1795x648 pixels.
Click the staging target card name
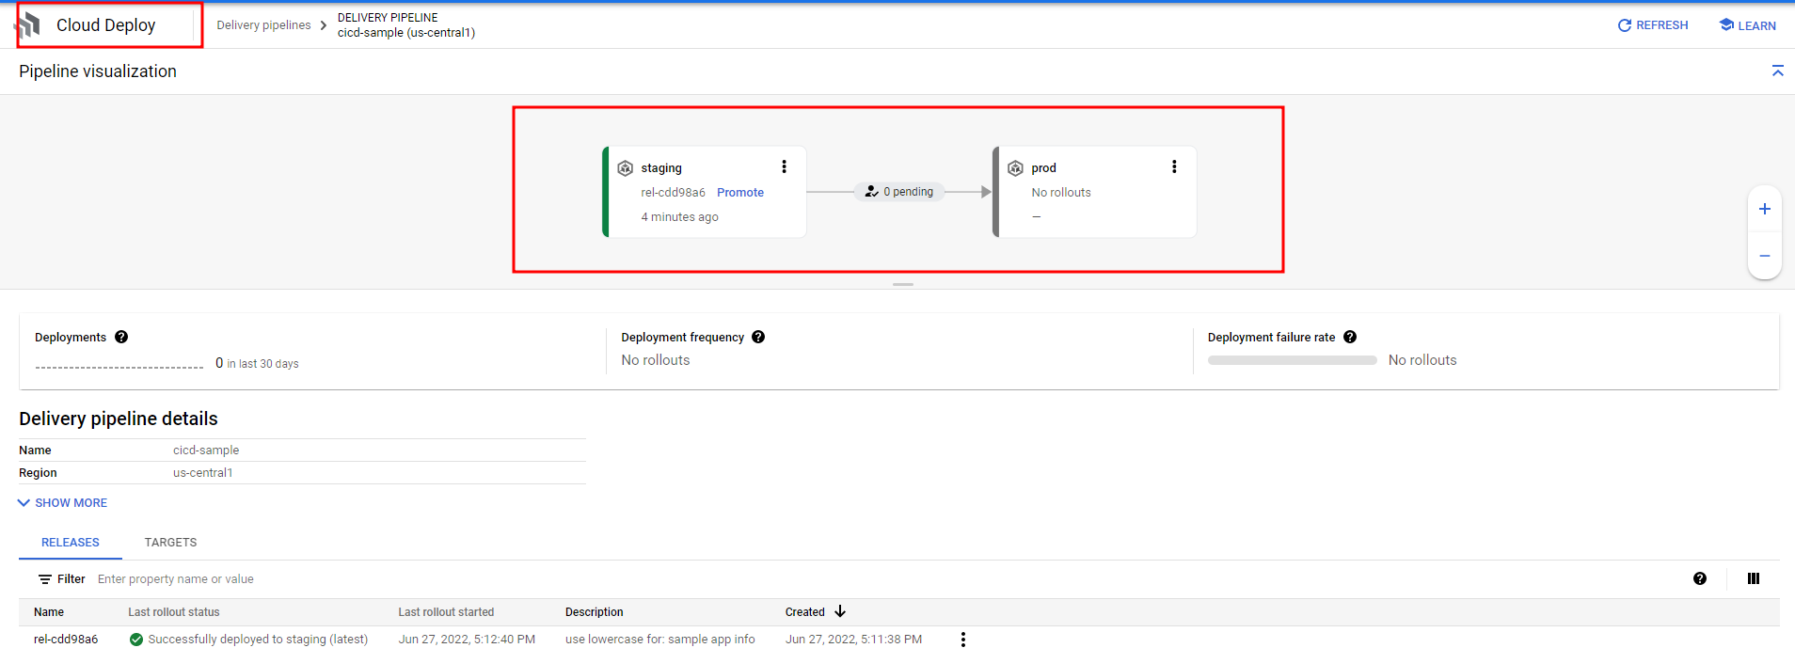click(661, 168)
